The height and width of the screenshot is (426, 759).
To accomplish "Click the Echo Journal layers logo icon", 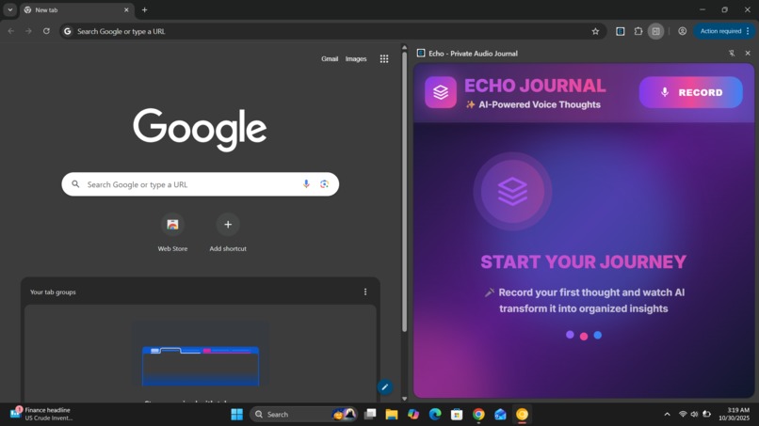I will (441, 92).
